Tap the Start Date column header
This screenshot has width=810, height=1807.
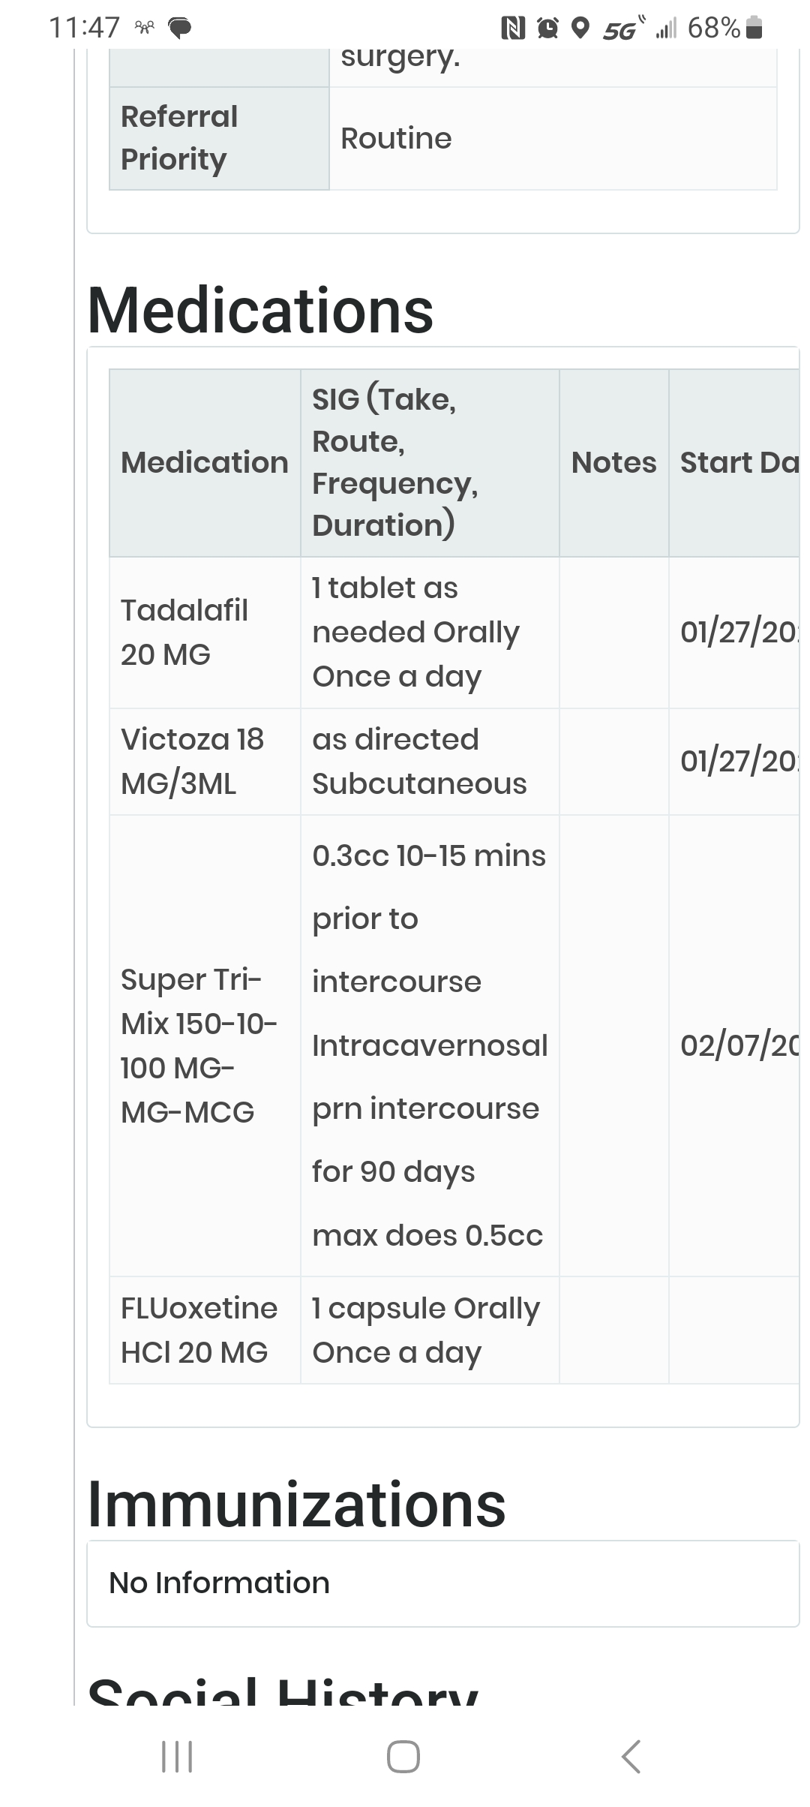click(x=739, y=462)
